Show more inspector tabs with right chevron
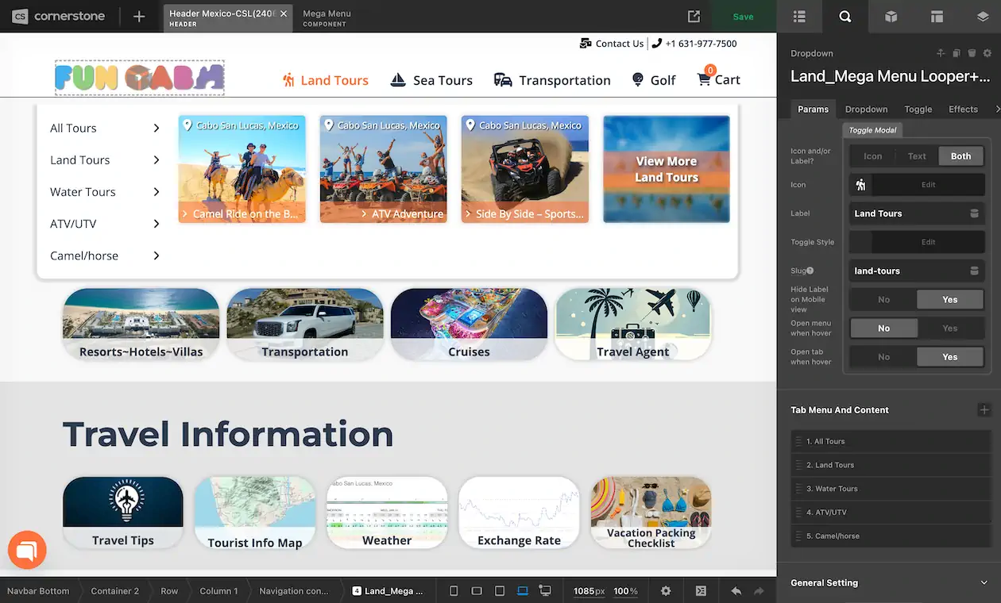Screen dimensions: 1001x603 pos(997,109)
